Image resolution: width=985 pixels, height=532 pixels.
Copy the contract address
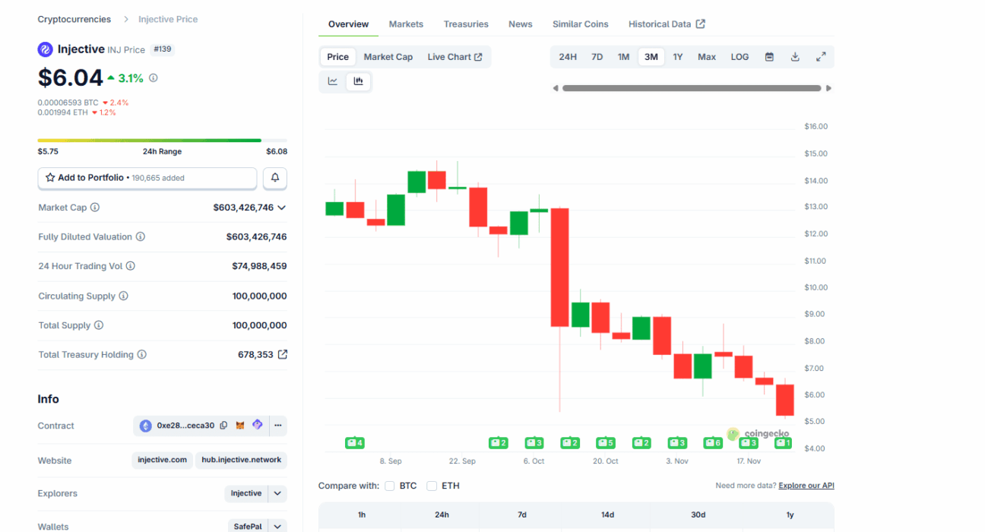[x=223, y=426]
